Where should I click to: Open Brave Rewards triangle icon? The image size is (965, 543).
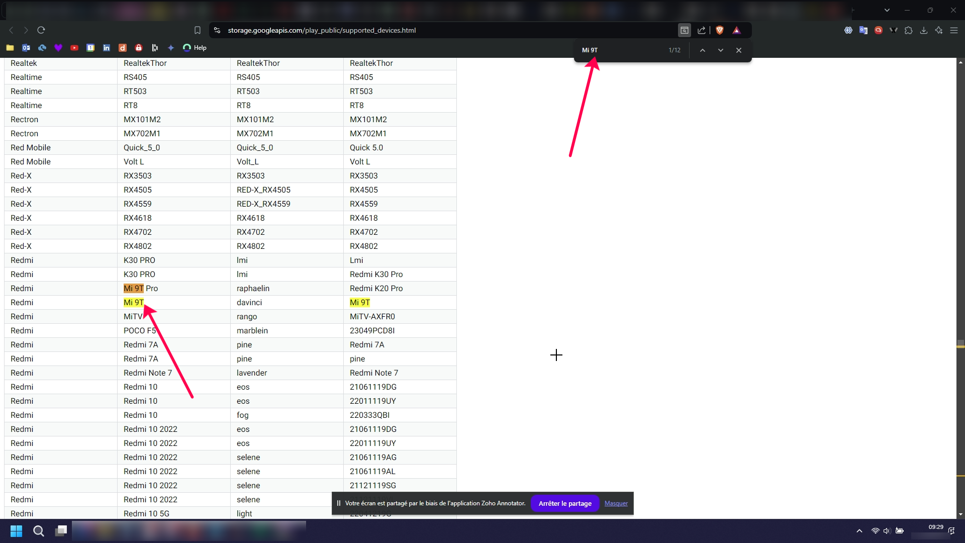[x=737, y=30]
